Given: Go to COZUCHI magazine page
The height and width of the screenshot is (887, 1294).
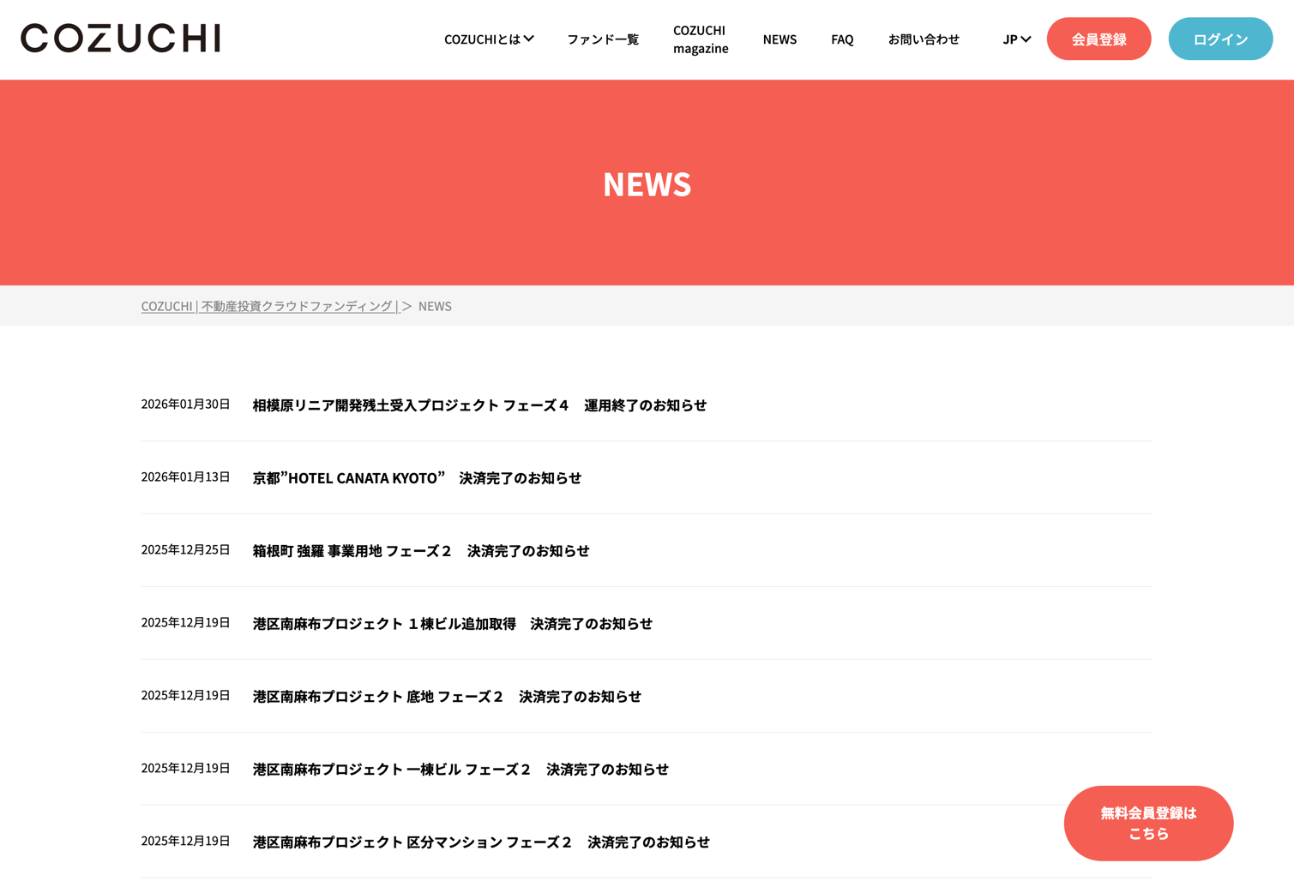Looking at the screenshot, I should pos(700,39).
